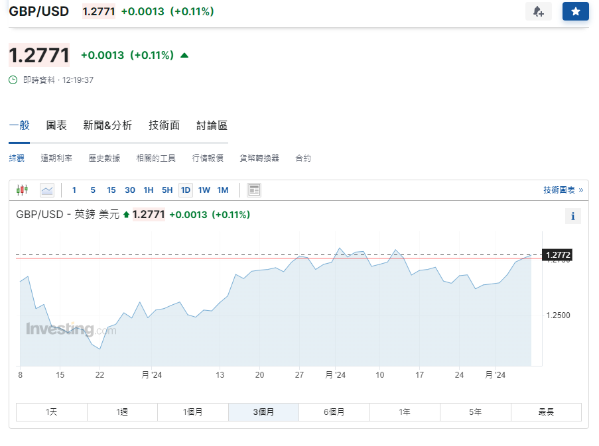The height and width of the screenshot is (446, 599).
Task: Click the green up-arrow beside price change
Action: (x=184, y=56)
